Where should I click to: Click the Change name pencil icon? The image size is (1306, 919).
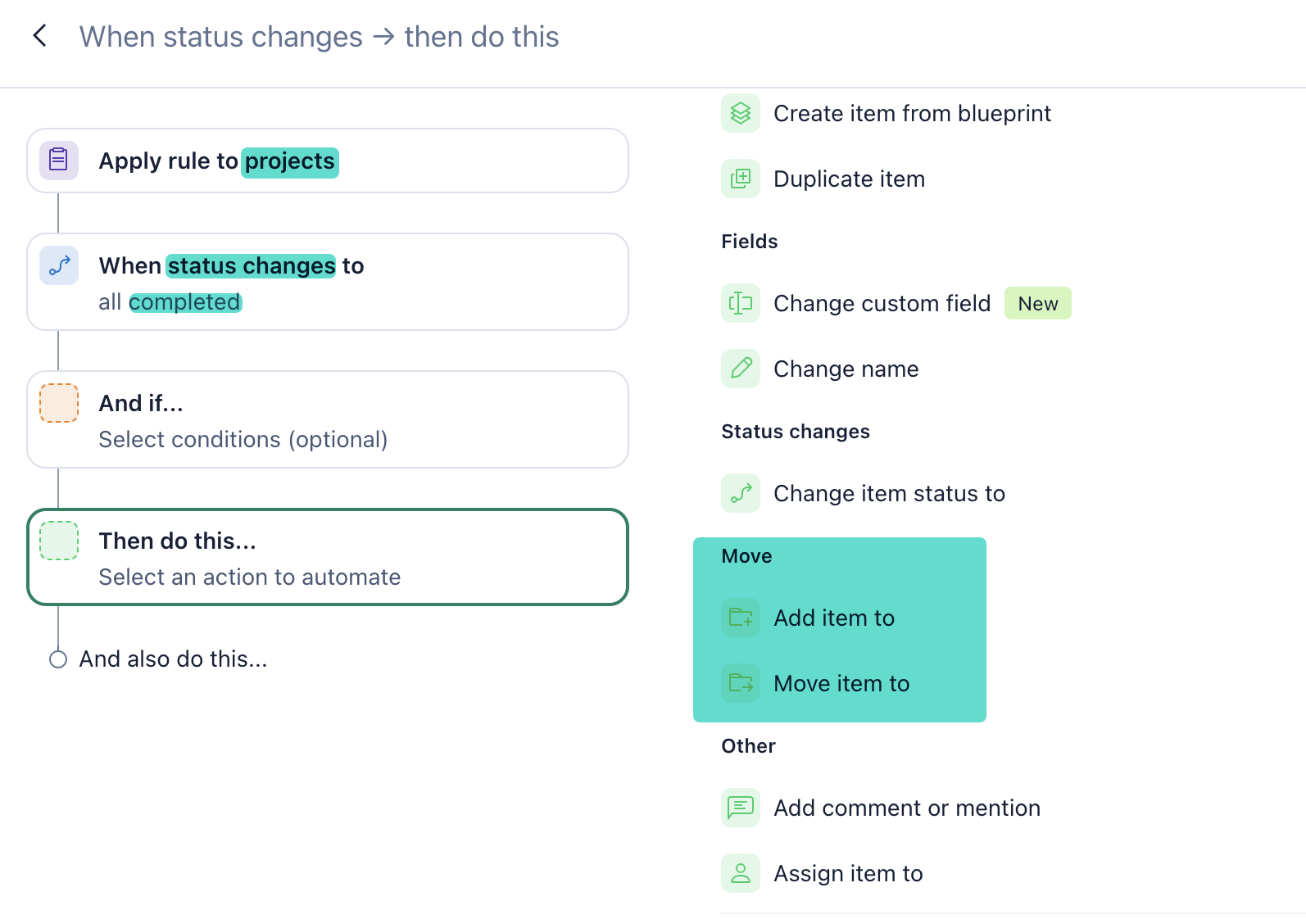[x=741, y=369]
